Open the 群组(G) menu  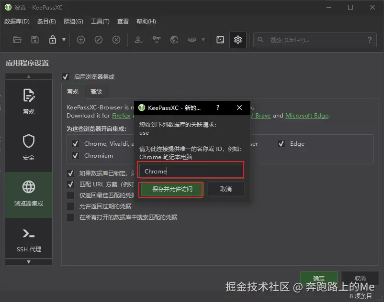point(73,22)
